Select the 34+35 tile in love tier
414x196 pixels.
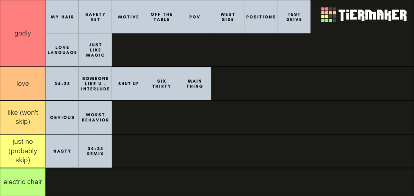[62, 84]
